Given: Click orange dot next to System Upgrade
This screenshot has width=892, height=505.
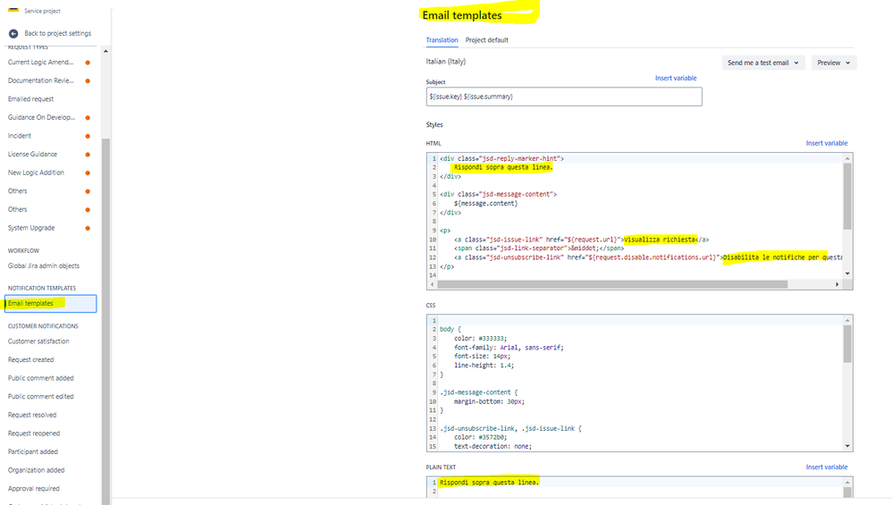Looking at the screenshot, I should click(x=88, y=229).
